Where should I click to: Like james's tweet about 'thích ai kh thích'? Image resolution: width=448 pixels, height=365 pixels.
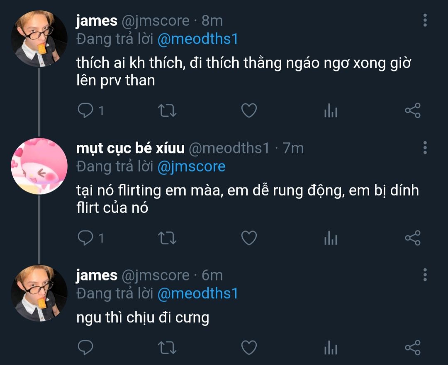point(249,110)
